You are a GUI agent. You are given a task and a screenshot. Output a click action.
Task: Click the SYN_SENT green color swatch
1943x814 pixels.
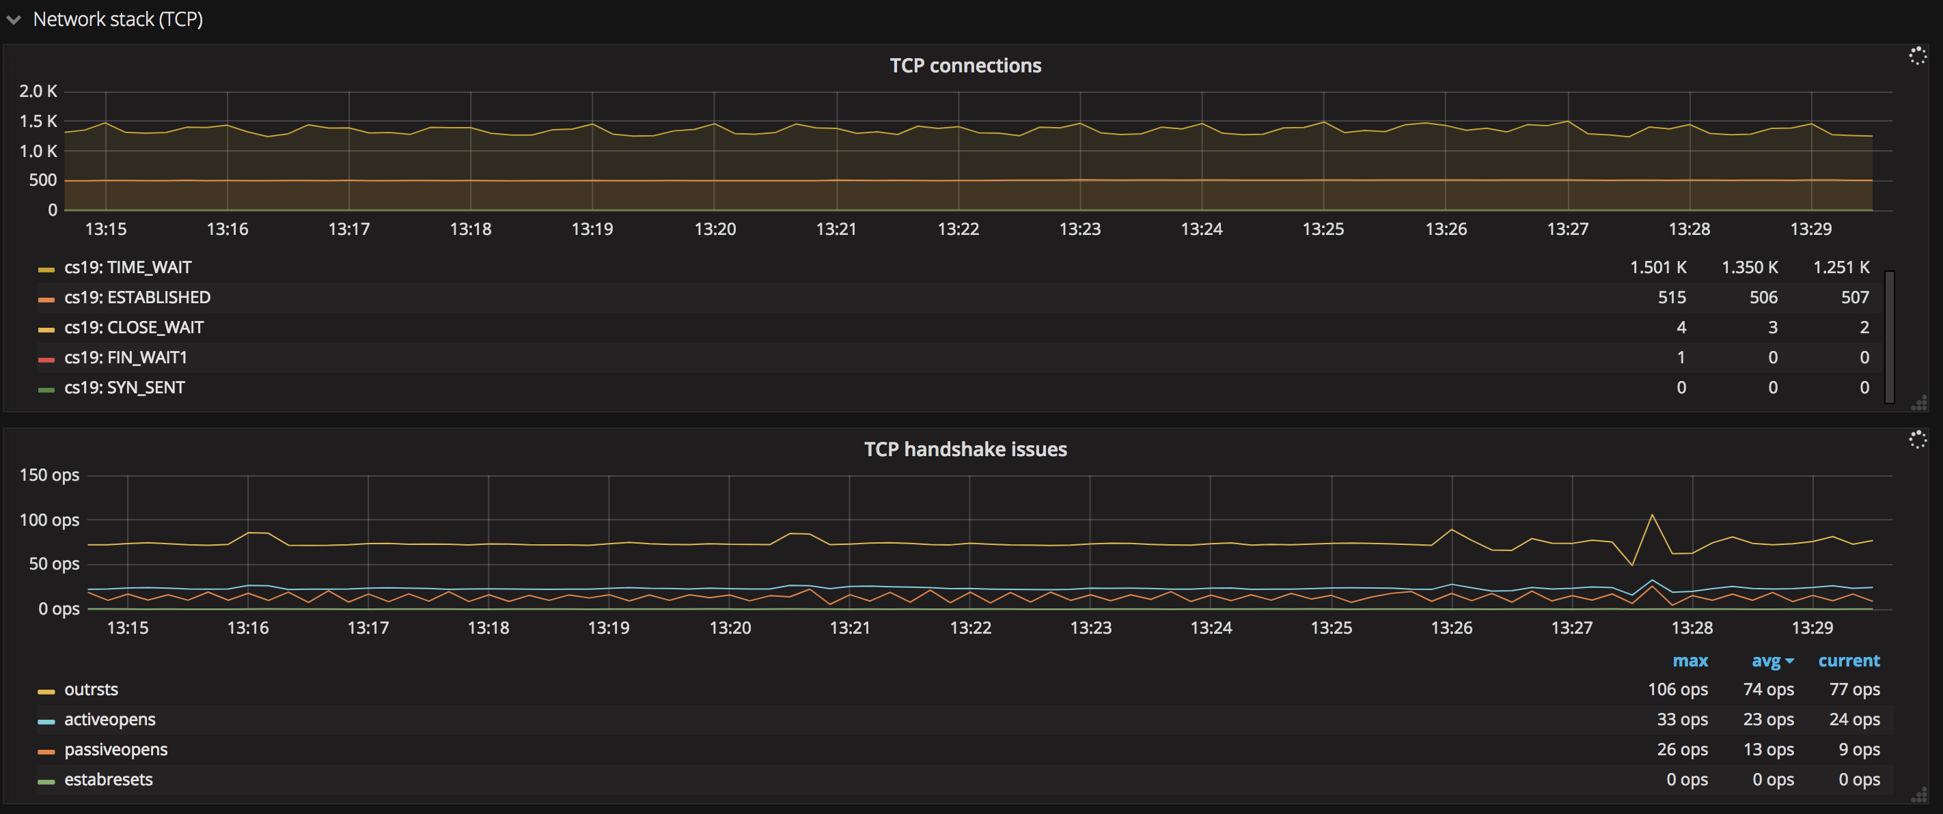46,390
